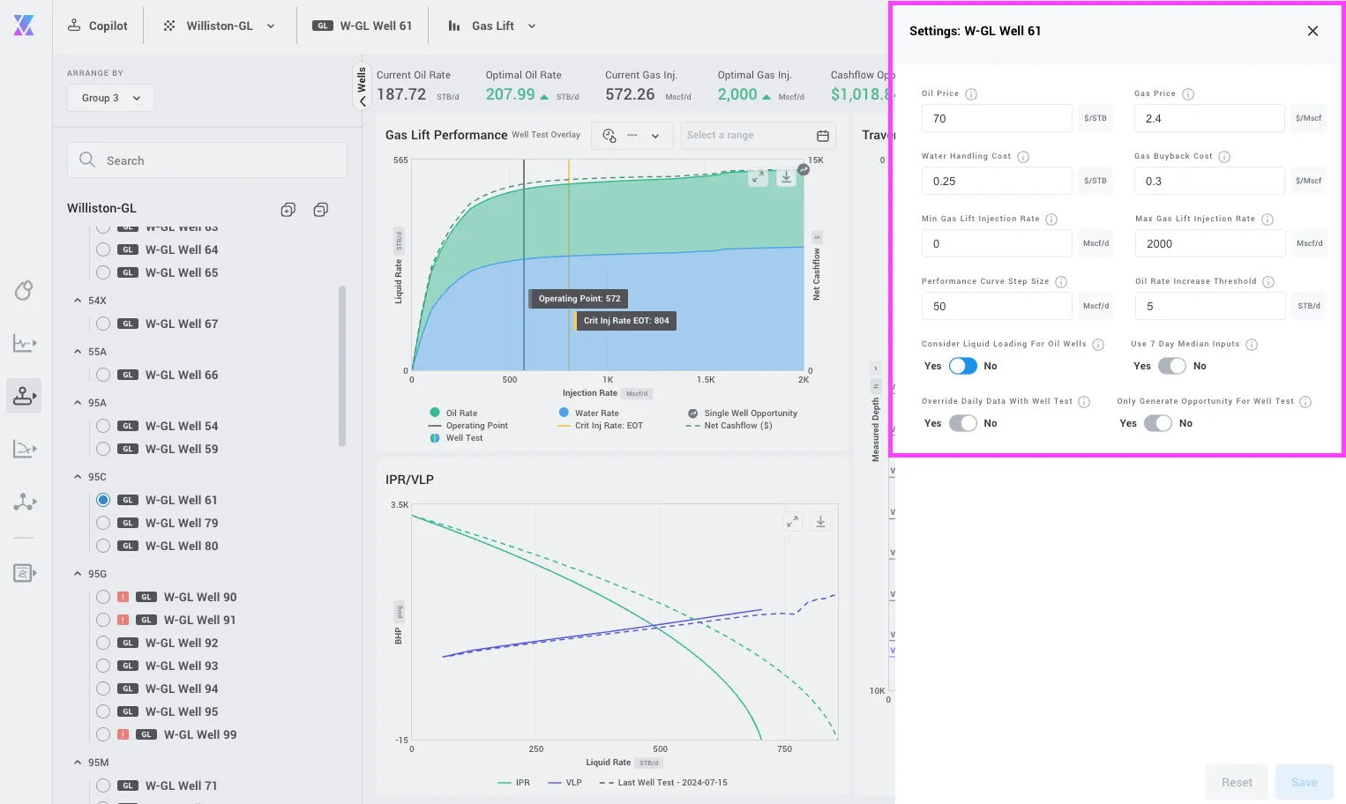Screen dimensions: 1346x804
Task: Toggle Use 7 Day Median Inputs
Action: point(1171,366)
